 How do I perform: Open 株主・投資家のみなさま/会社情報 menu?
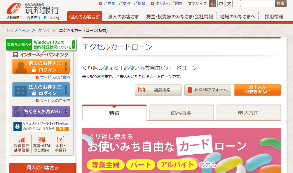[179, 17]
